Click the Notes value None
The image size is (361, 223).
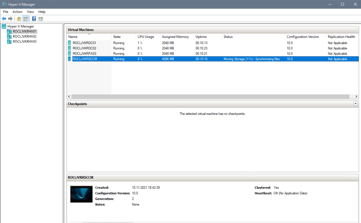[135, 204]
